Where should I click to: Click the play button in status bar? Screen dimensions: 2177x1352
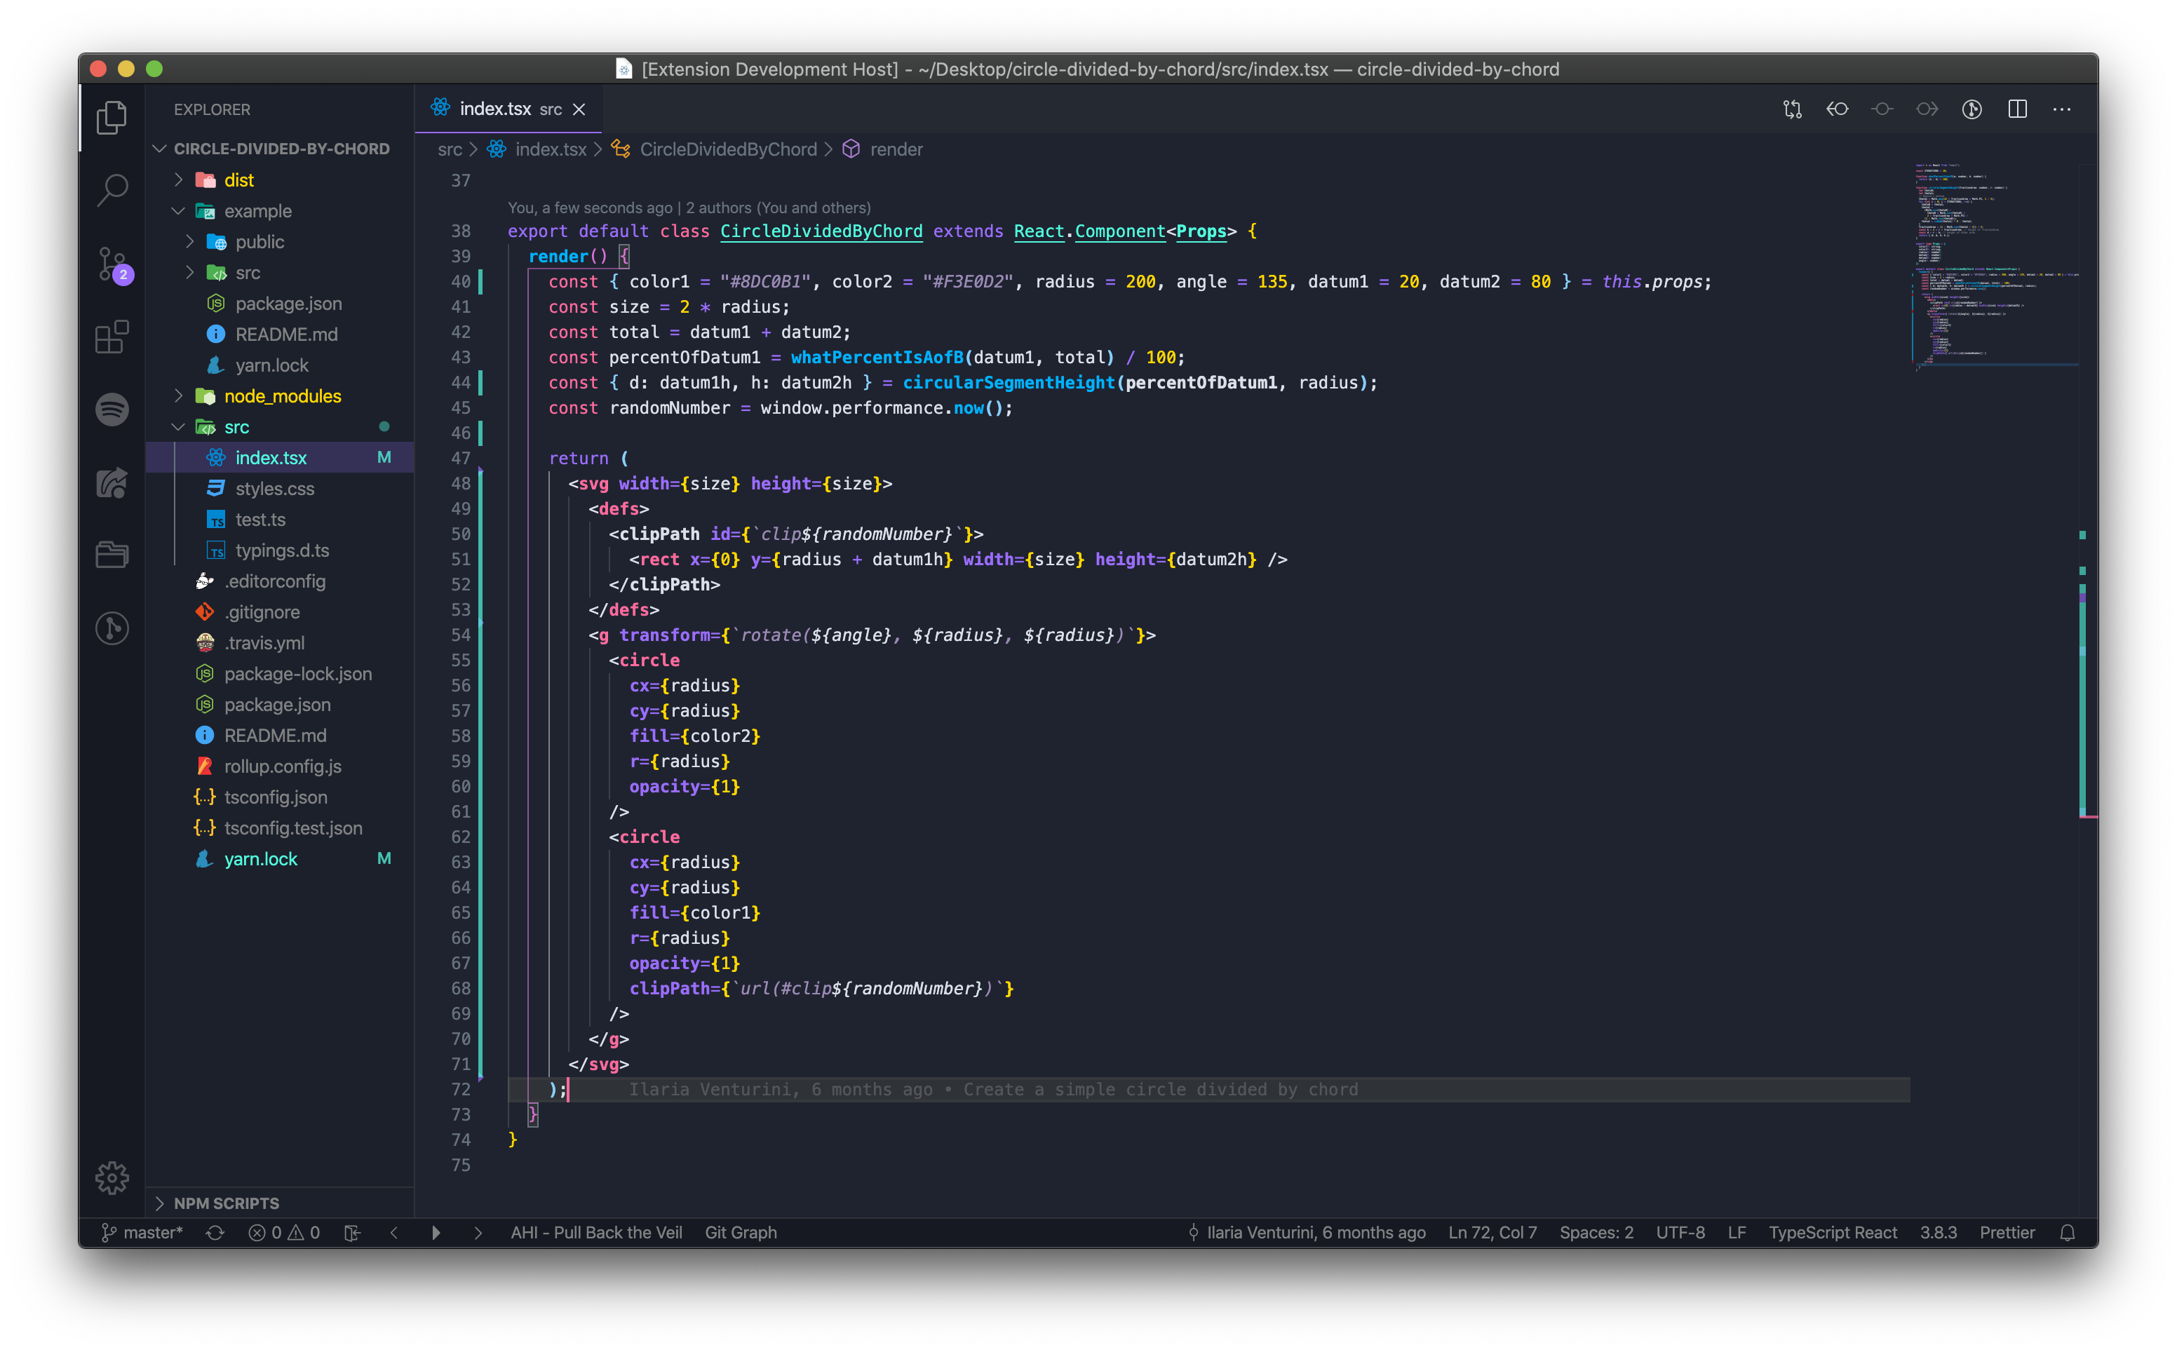pyautogui.click(x=436, y=1232)
